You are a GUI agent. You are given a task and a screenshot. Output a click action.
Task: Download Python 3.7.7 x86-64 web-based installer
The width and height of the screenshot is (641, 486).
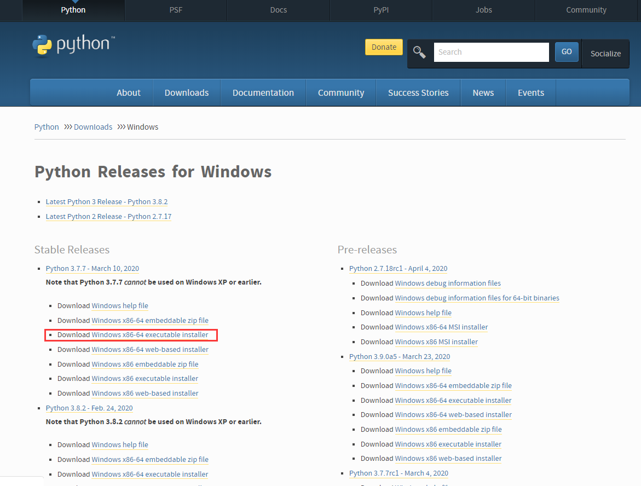[x=150, y=350]
